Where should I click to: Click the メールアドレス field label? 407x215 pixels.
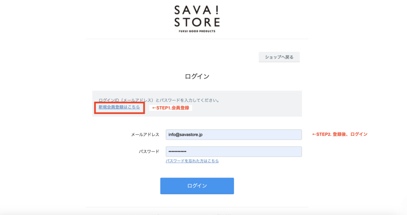[x=145, y=135]
